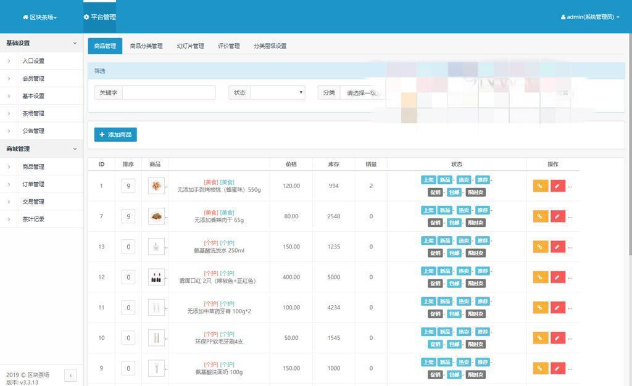Image resolution: width=632 pixels, height=386 pixels.
Task: Collapse the sidebar using the « icon
Action: (x=70, y=375)
